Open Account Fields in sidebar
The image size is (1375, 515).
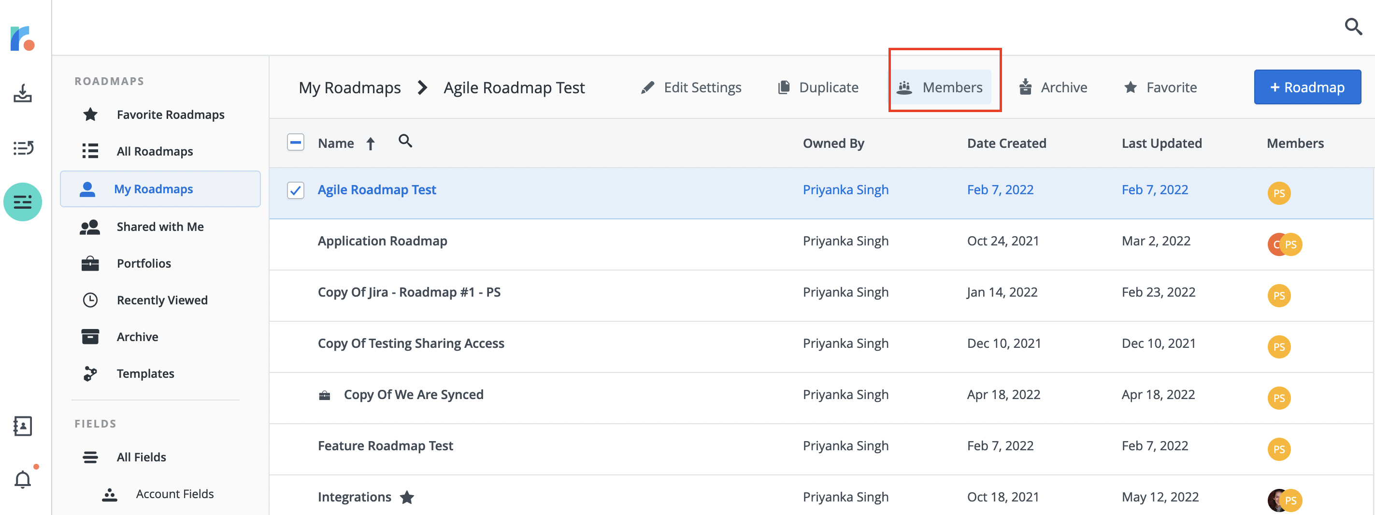pos(160,494)
